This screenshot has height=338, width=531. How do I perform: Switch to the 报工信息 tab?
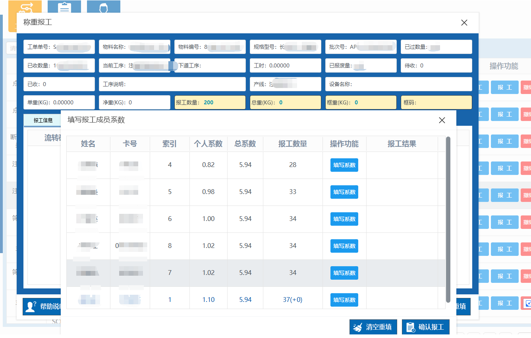coord(43,121)
